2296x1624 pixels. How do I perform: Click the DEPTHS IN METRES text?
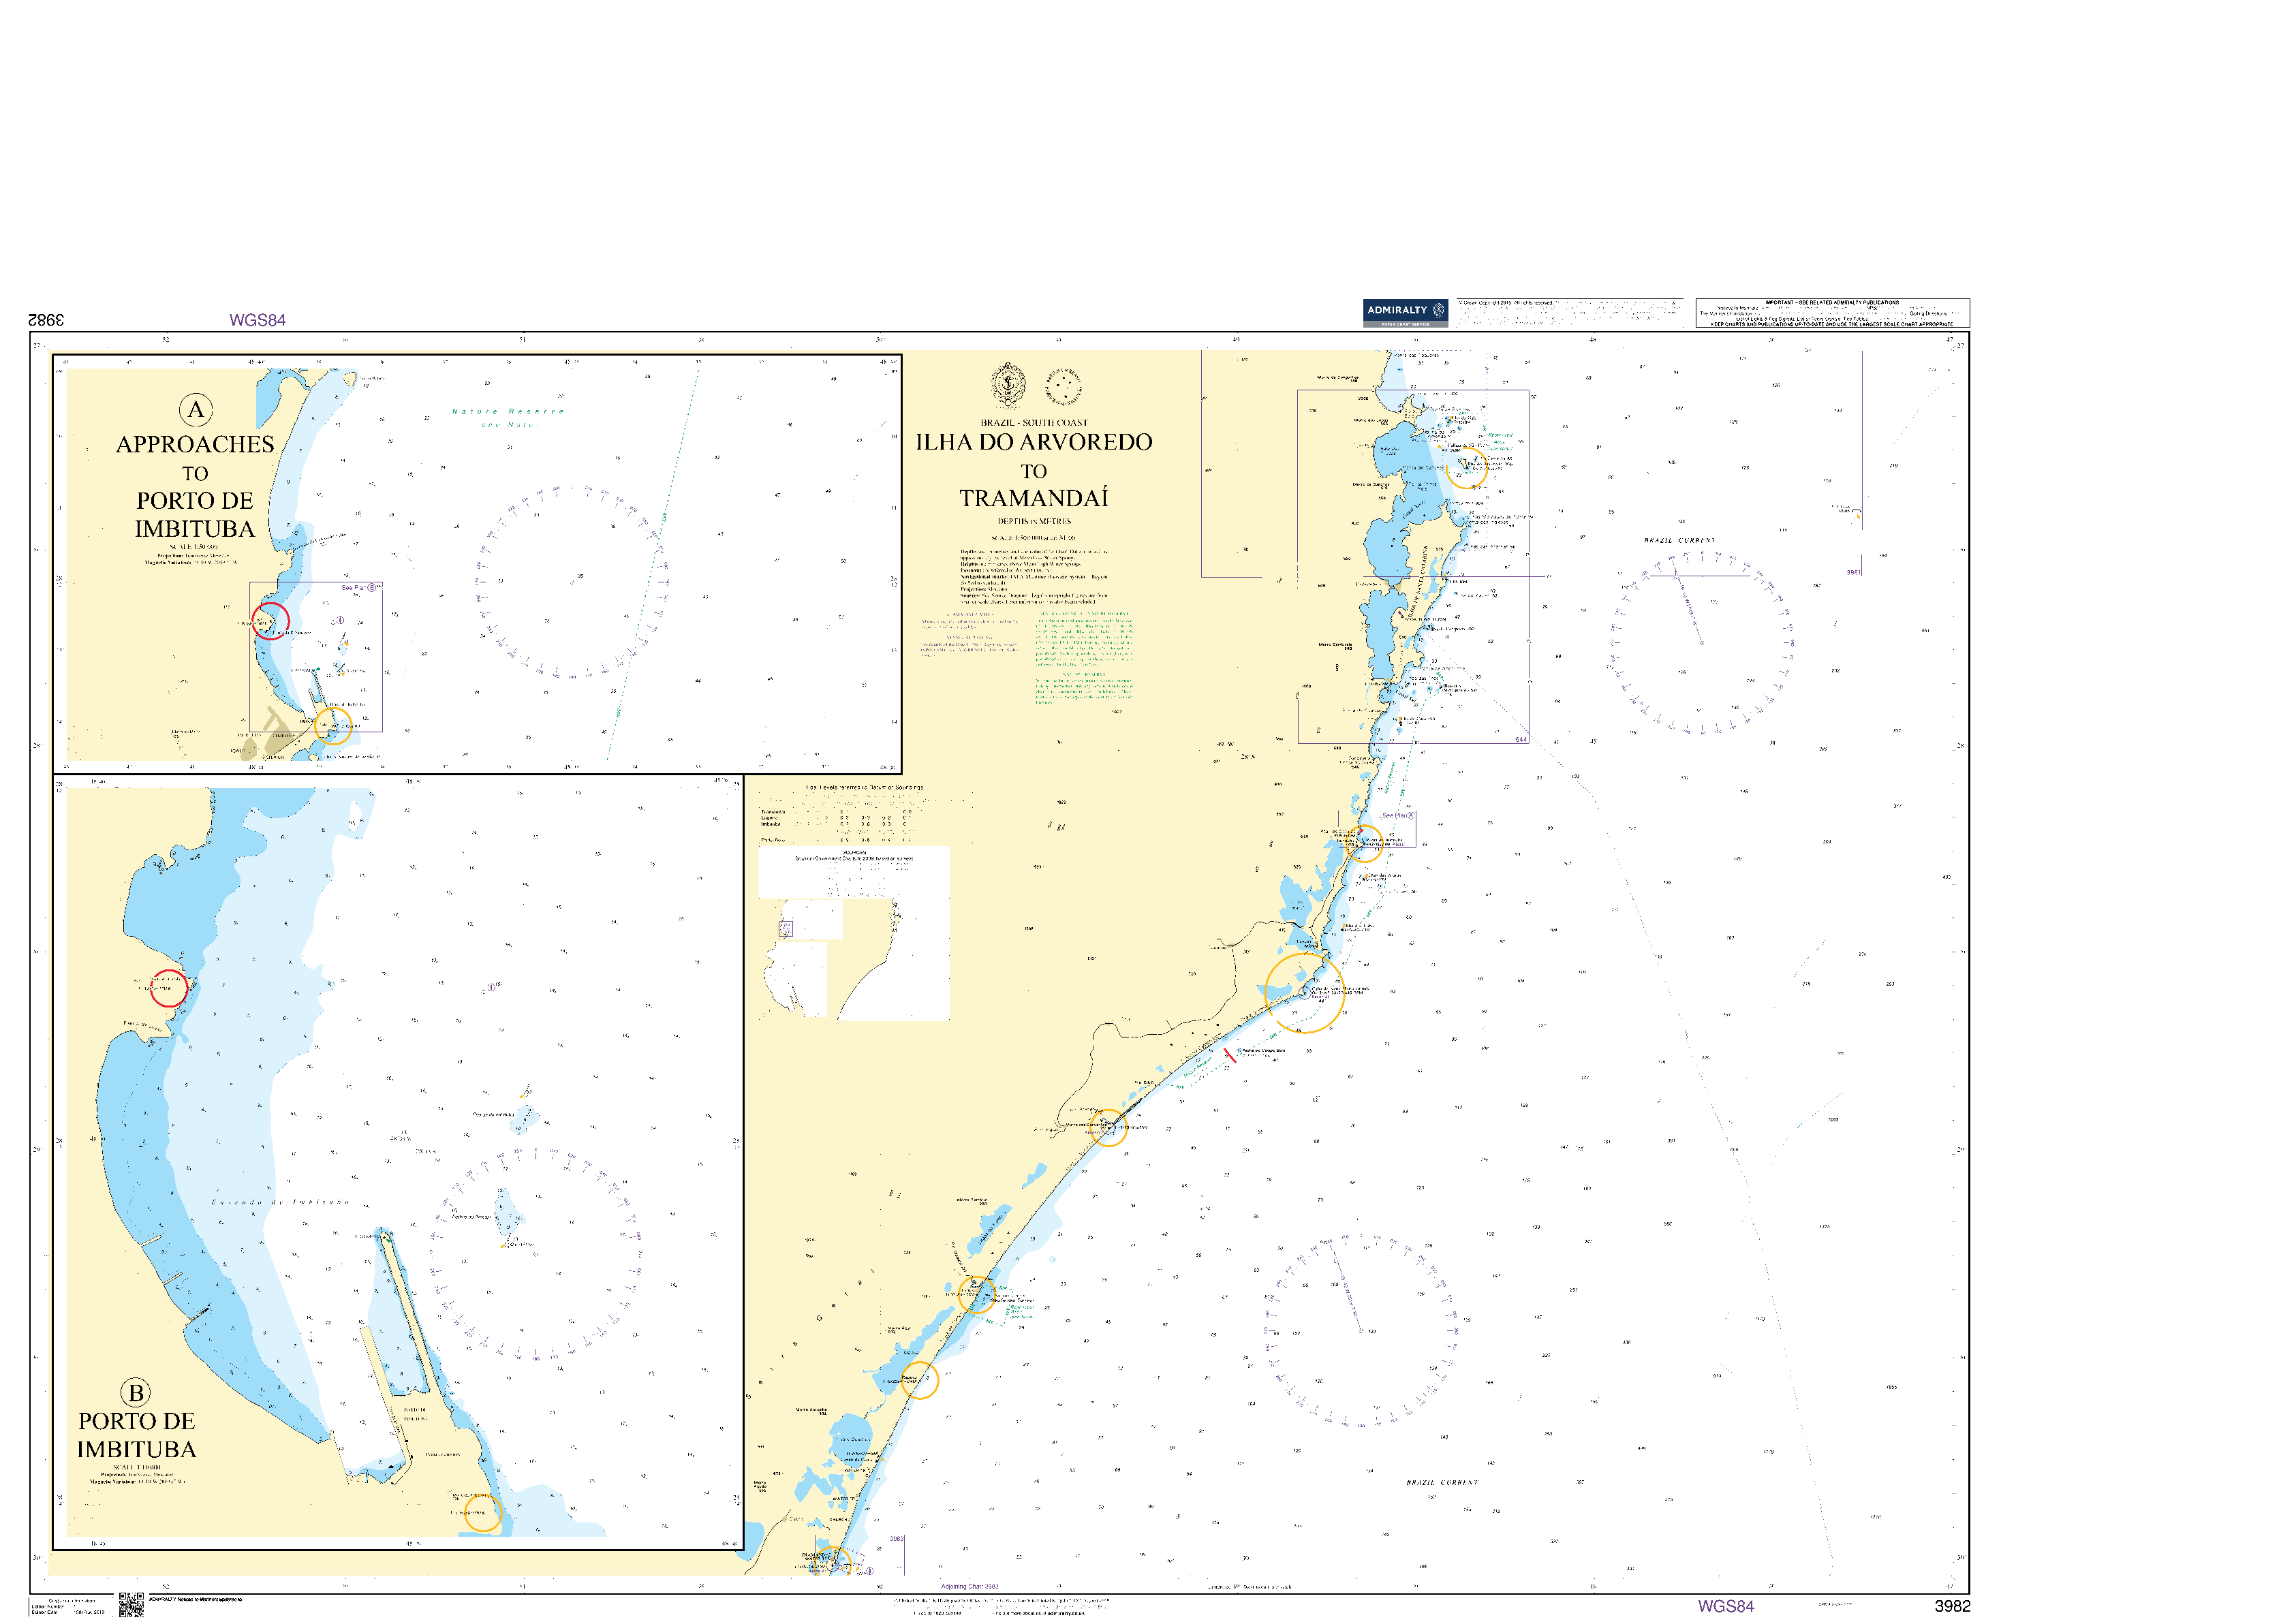tap(1034, 521)
